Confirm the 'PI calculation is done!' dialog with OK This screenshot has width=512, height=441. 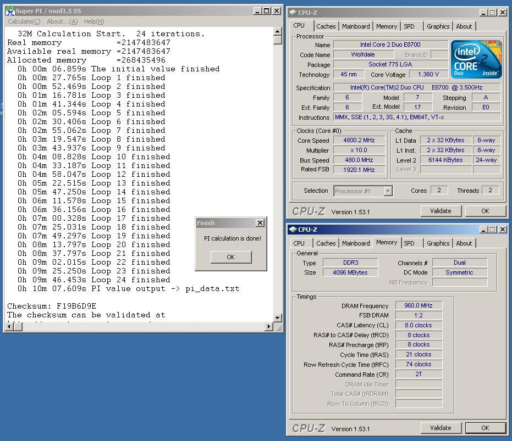pyautogui.click(x=231, y=257)
